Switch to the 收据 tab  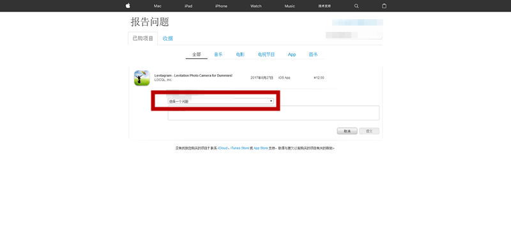(x=168, y=38)
